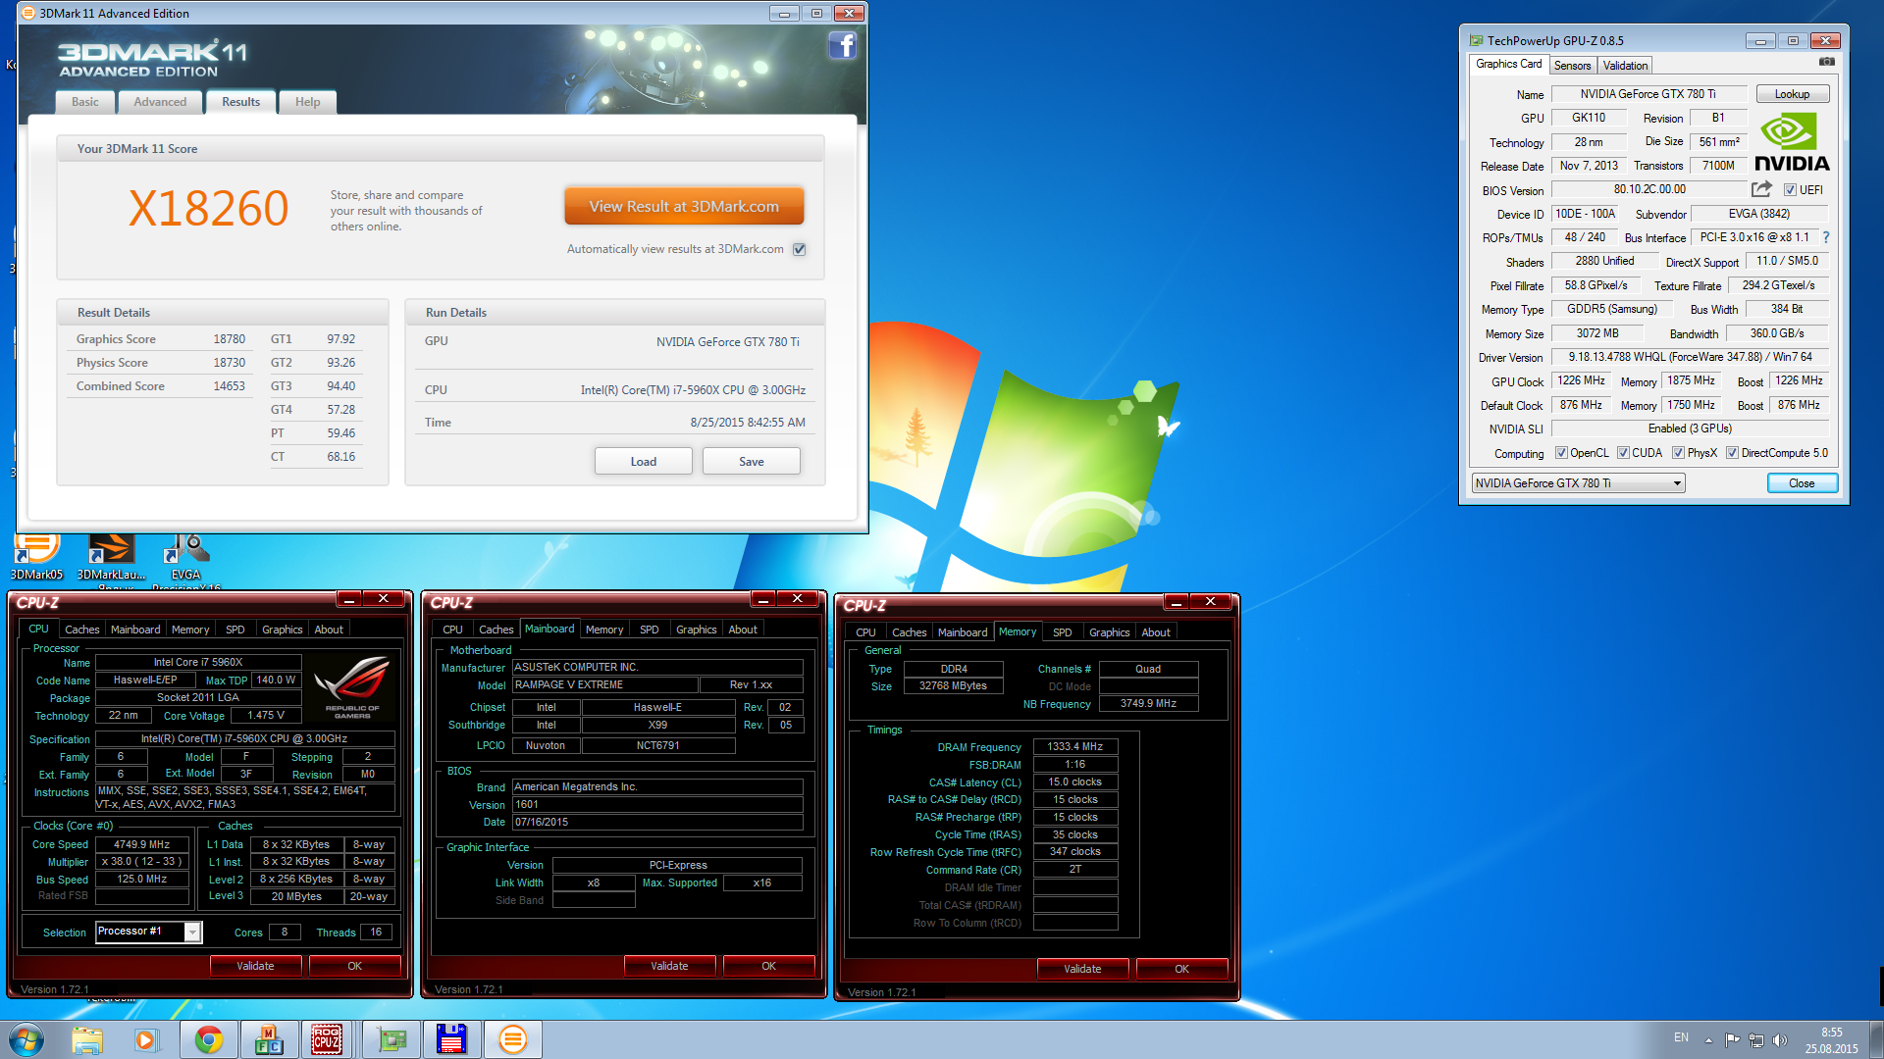Click the Lookup button in GPU-Z
Image resolution: width=1884 pixels, height=1059 pixels.
(1792, 94)
